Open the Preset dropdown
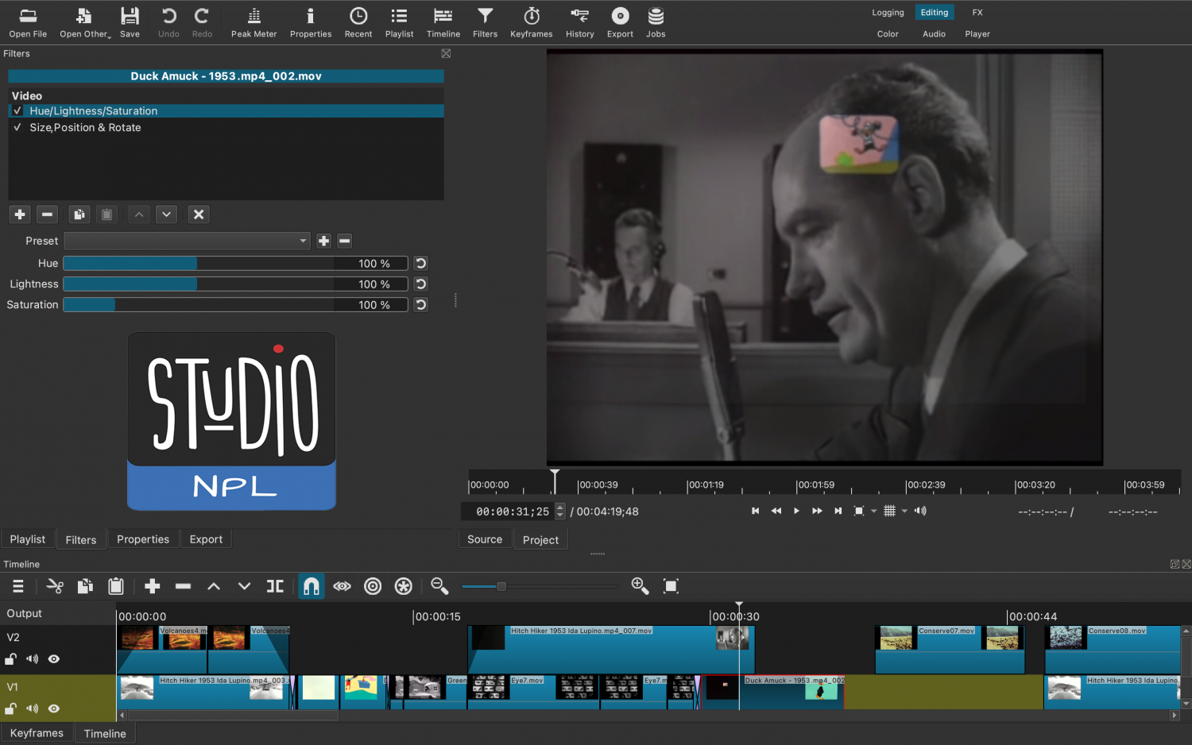 pos(187,241)
